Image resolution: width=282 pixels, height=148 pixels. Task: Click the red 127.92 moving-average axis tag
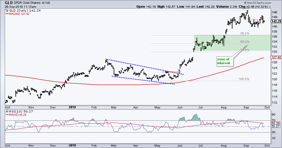pyautogui.click(x=276, y=57)
